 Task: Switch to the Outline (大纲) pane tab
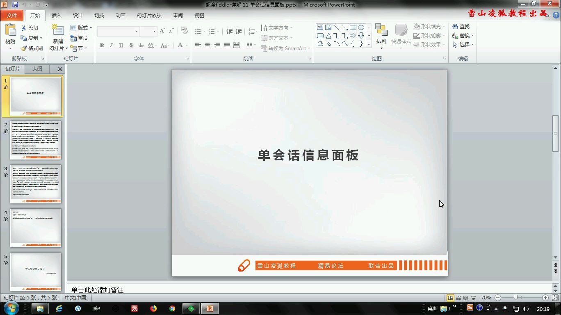[37, 69]
